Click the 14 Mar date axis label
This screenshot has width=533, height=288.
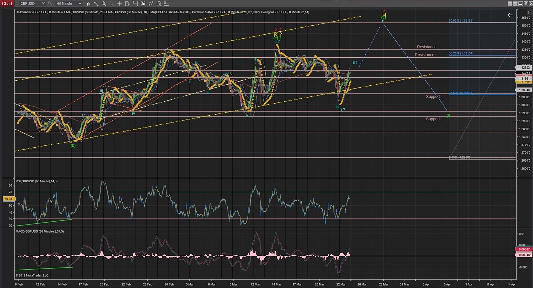point(276,284)
